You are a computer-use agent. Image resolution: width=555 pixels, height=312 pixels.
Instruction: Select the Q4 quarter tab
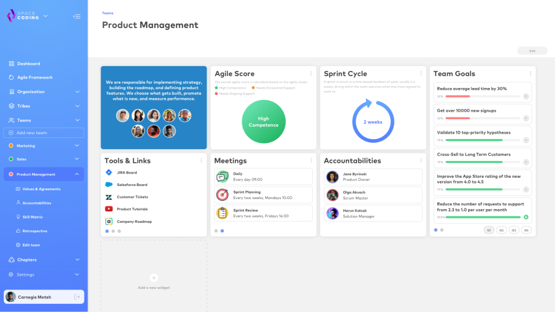click(526, 230)
